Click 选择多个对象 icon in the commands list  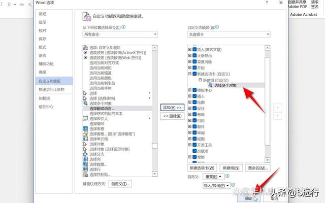[x=85, y=103]
